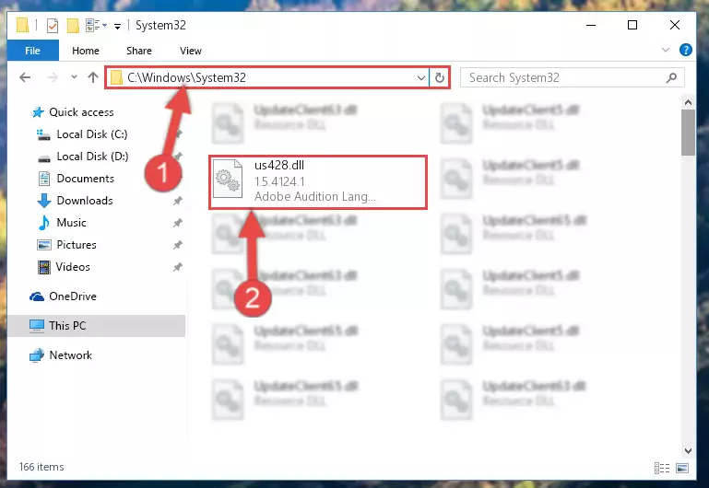Image resolution: width=709 pixels, height=488 pixels.
Task: Switch to Large icons view icon
Action: coord(683,468)
